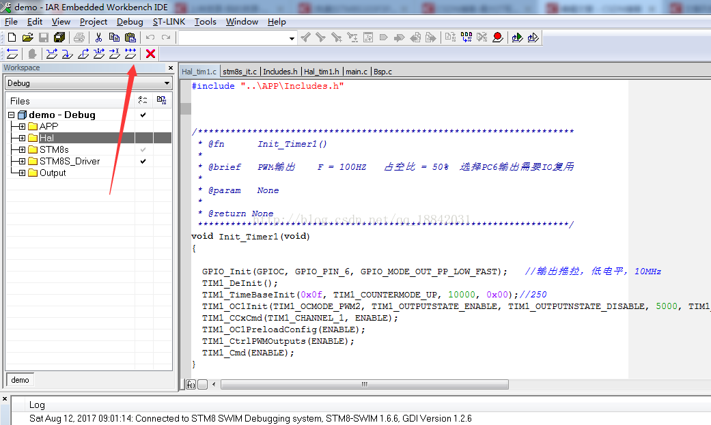Click the Copy icon
This screenshot has width=711, height=425.
coord(114,38)
